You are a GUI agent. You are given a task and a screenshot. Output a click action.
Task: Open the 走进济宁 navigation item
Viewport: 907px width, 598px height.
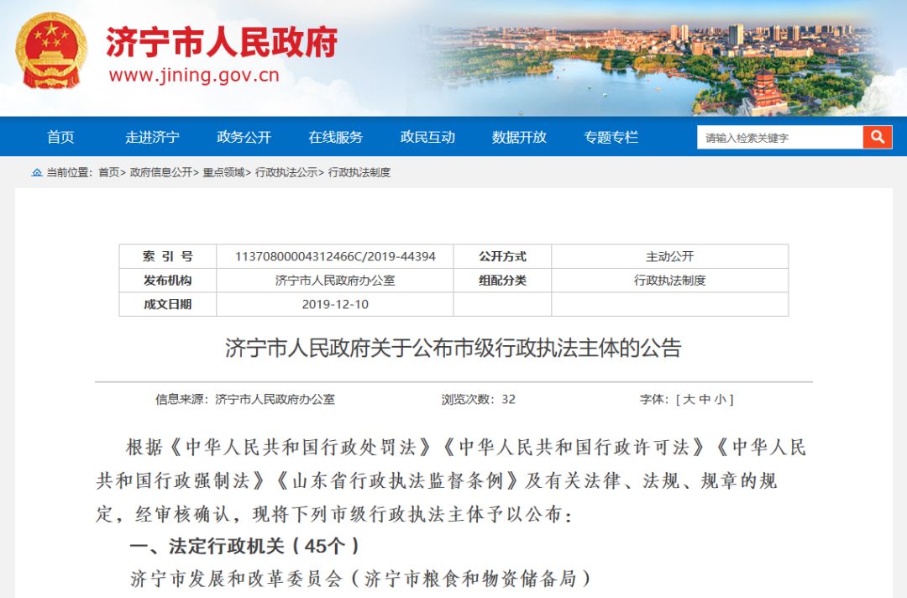152,137
